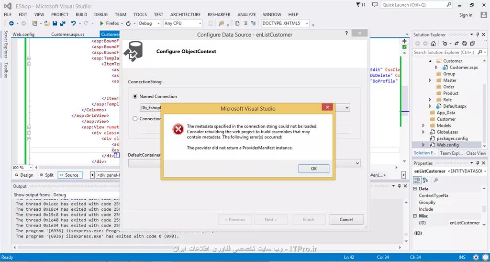Click the Solution Explorer Collapse All icon
Image resolution: width=490 pixels, height=262 pixels.
[x=472, y=44]
